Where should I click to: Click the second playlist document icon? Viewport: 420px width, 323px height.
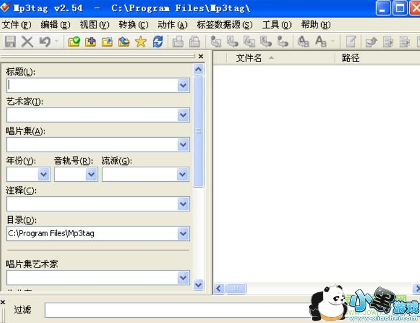404,42
